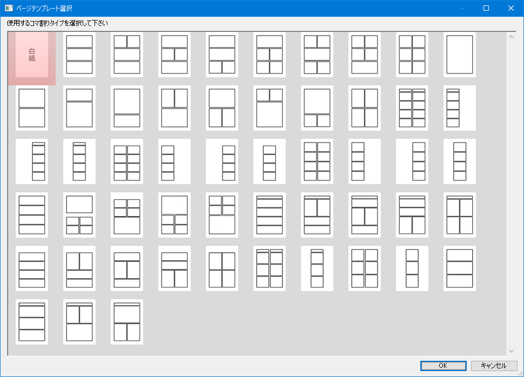Choose first-row layout with only bottom row split
524x377 pixels.
click(222, 55)
